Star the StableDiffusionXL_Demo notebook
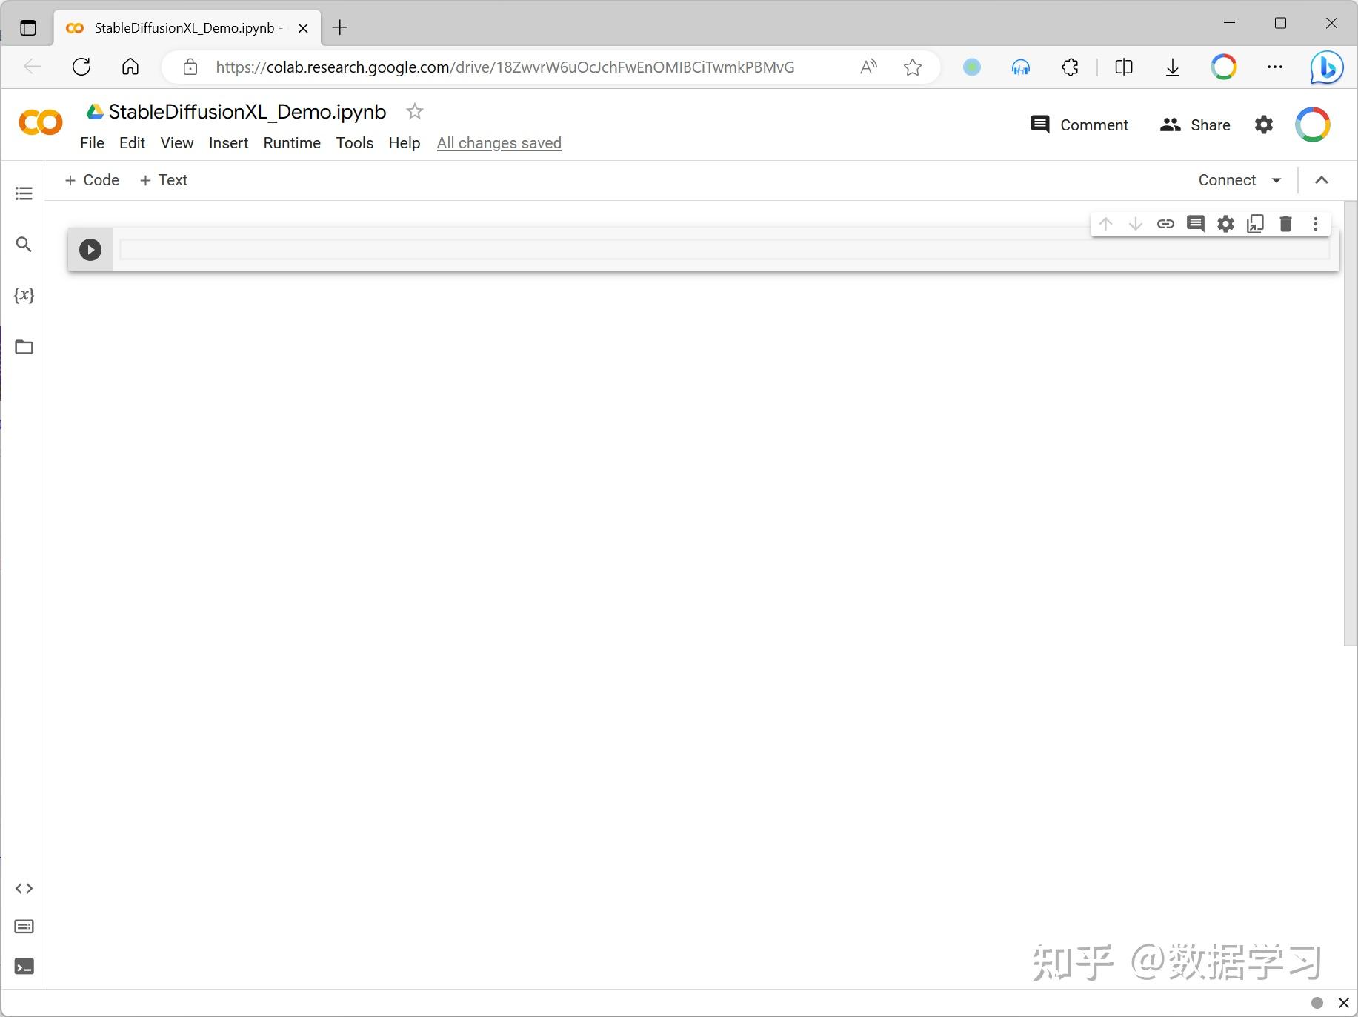The height and width of the screenshot is (1017, 1358). point(414,111)
